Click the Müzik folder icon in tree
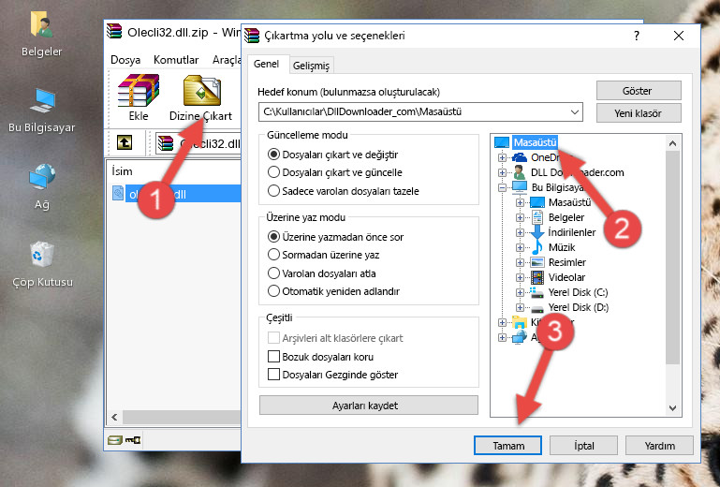The width and height of the screenshot is (720, 487). [536, 247]
